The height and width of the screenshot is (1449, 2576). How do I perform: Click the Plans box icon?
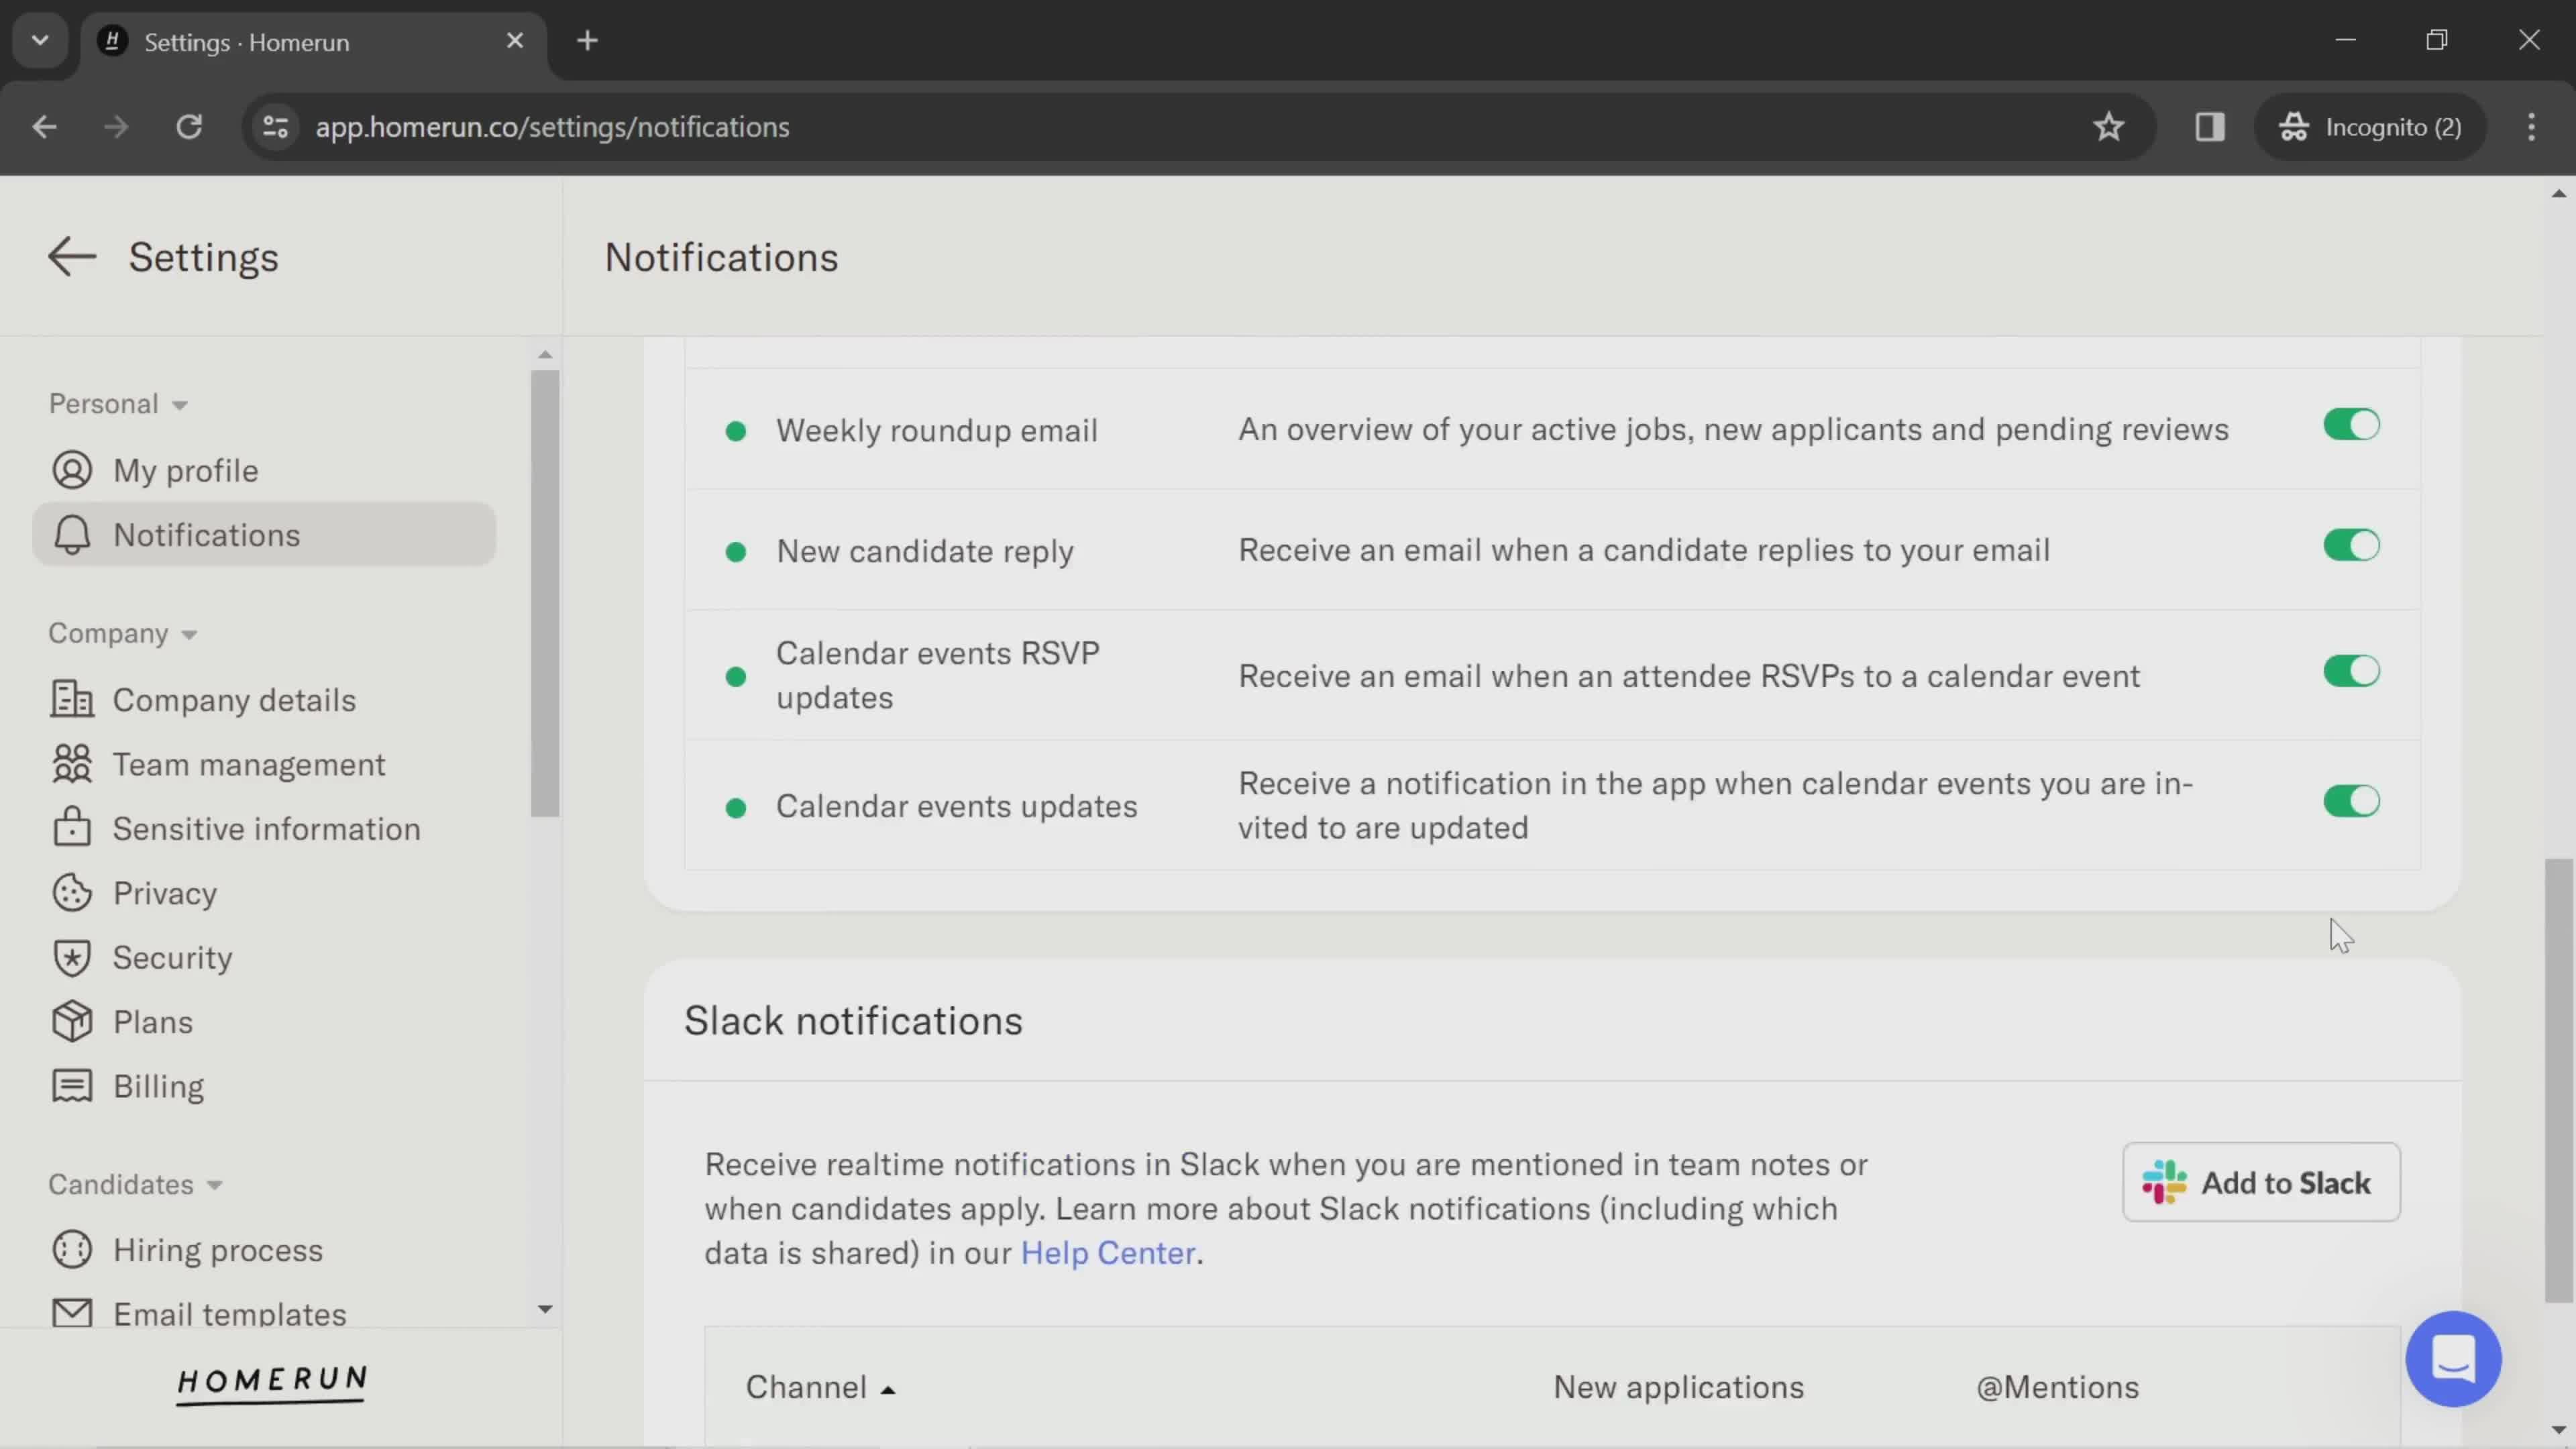pyautogui.click(x=72, y=1021)
